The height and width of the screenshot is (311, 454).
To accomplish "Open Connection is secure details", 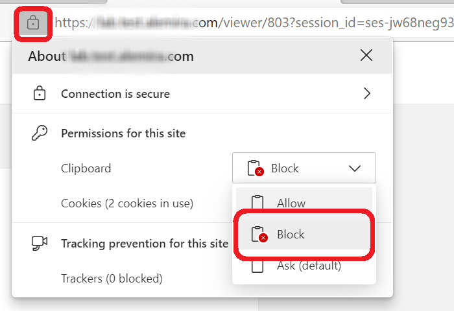I will (115, 94).
